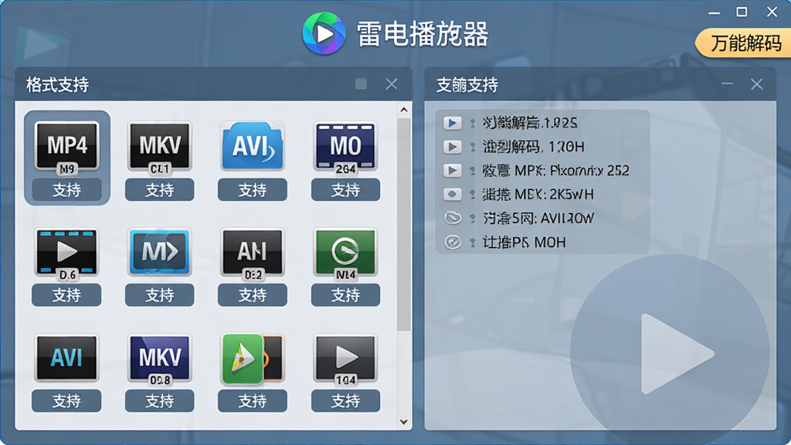Toggle the round check icon on the MOH row
Viewport: 791px width, 445px height.
tap(453, 242)
